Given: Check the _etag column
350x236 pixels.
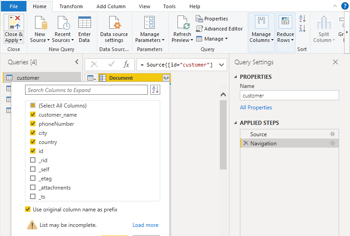Looking at the screenshot, I should [x=33, y=178].
